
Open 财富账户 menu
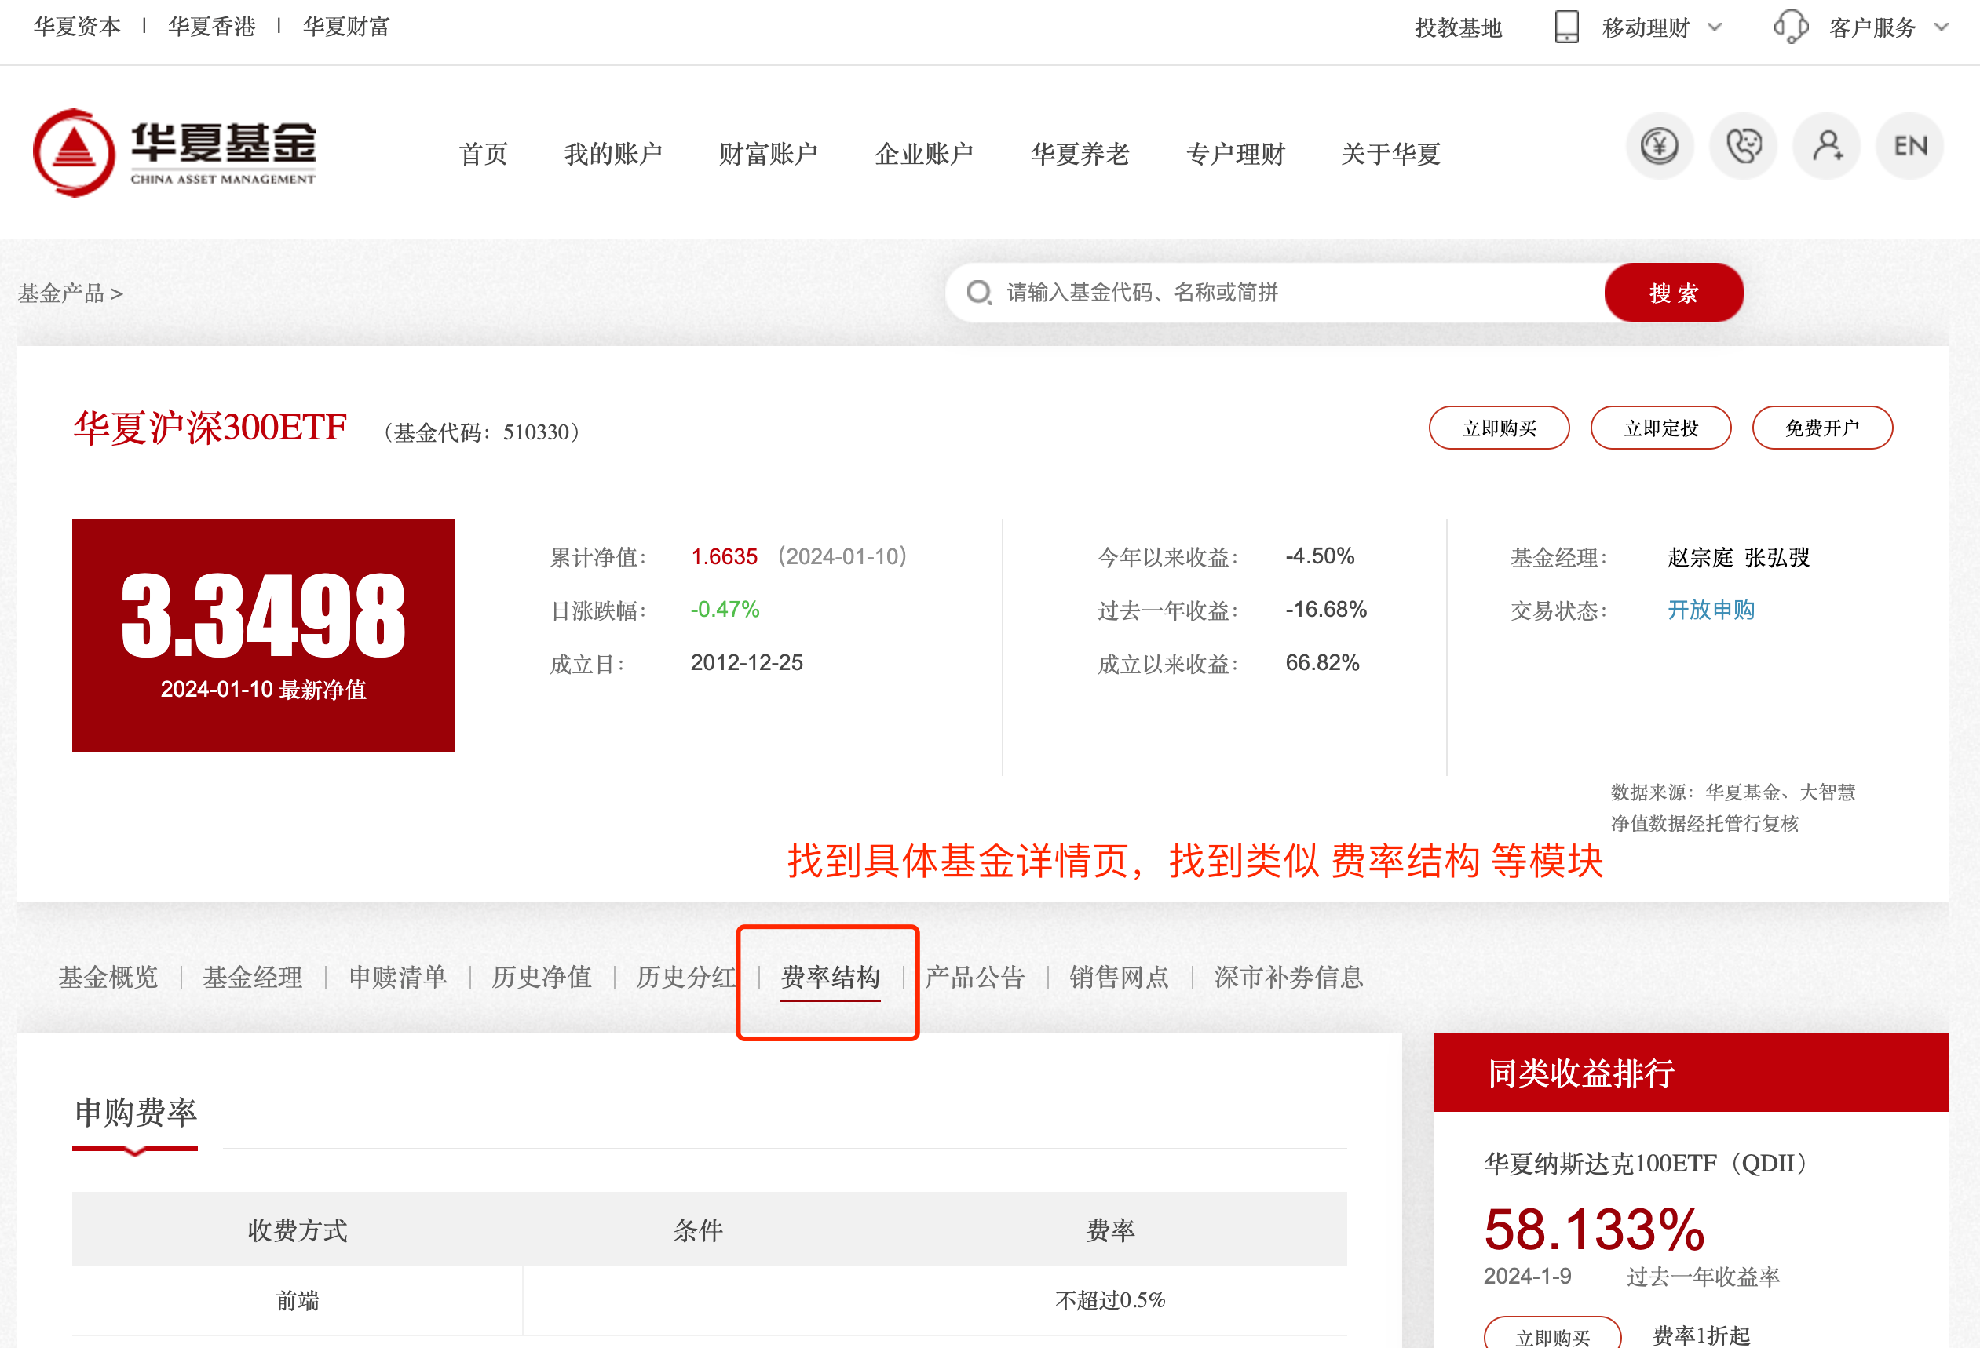point(769,154)
